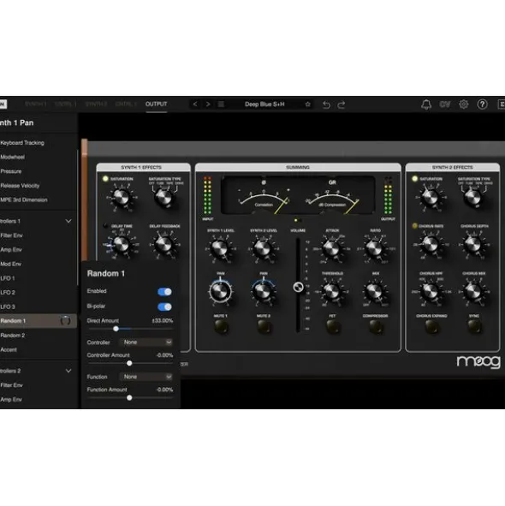Click the compressor Attack knob
This screenshot has width=505, height=506.
click(332, 249)
